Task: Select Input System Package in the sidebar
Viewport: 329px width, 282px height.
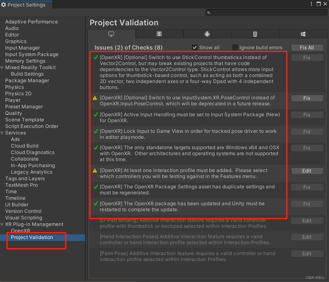Action: tap(32, 54)
